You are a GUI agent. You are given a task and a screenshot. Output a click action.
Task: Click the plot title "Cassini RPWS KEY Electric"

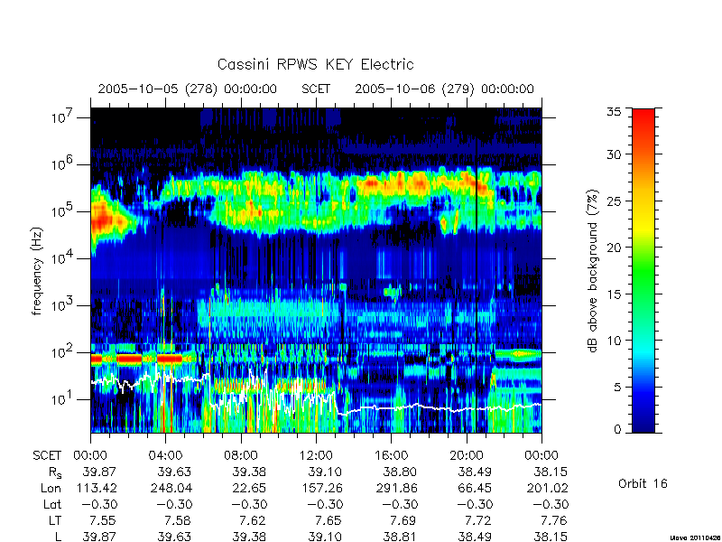(x=315, y=64)
